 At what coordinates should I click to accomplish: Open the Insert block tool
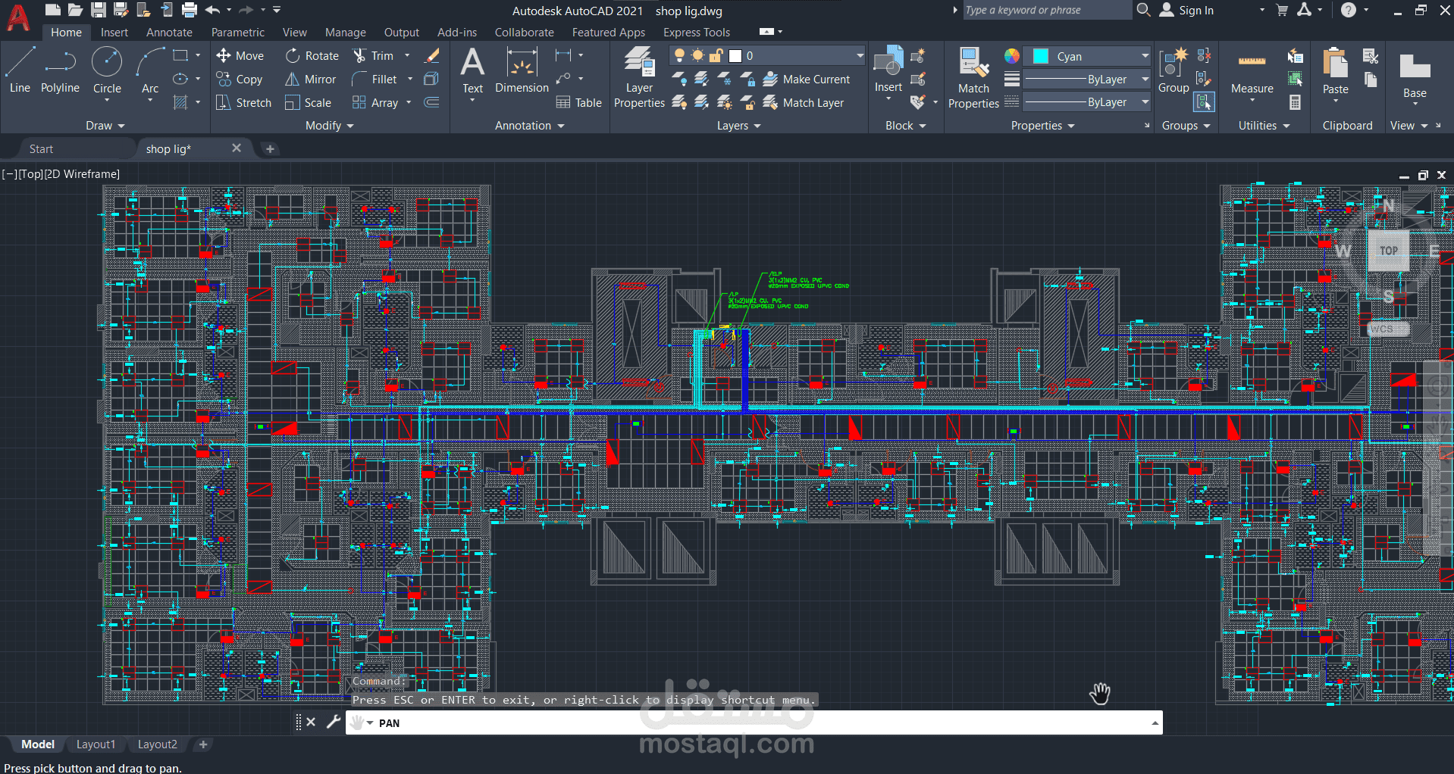pyautogui.click(x=888, y=68)
